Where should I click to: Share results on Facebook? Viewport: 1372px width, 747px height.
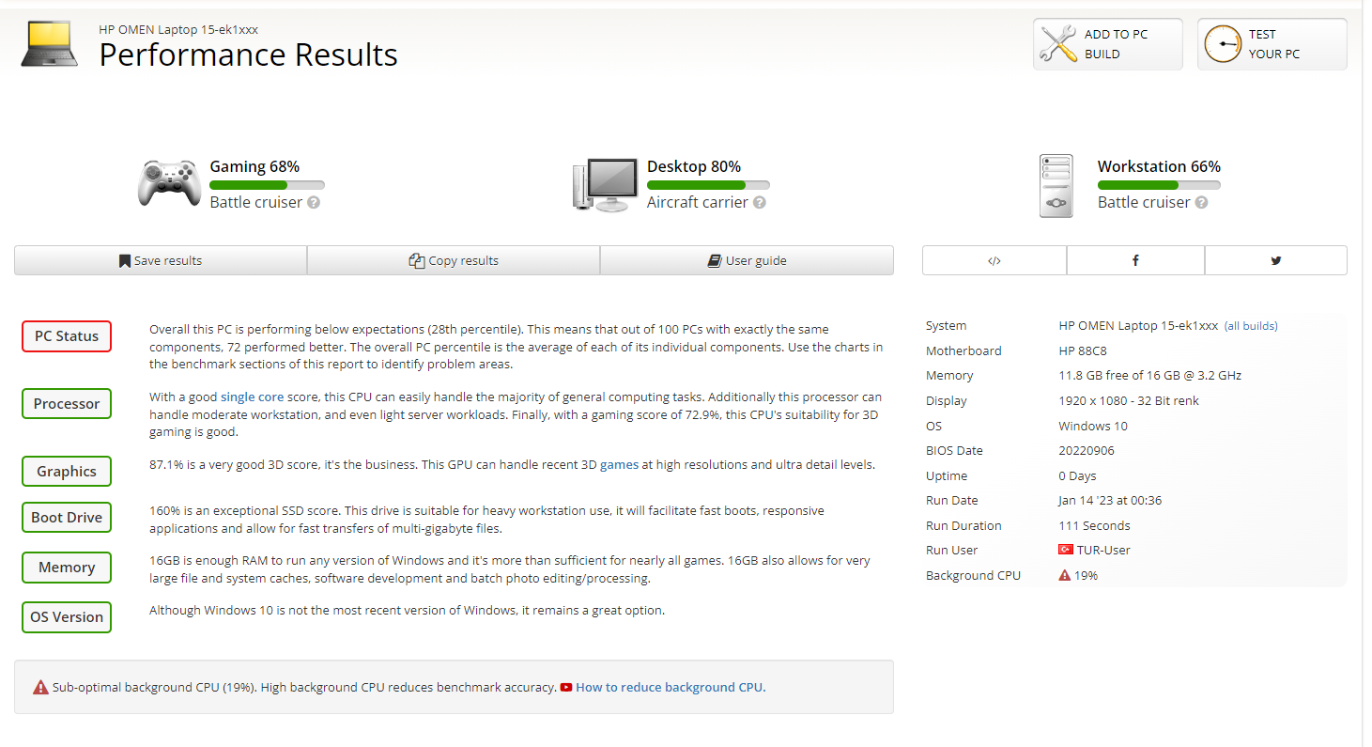(1135, 260)
